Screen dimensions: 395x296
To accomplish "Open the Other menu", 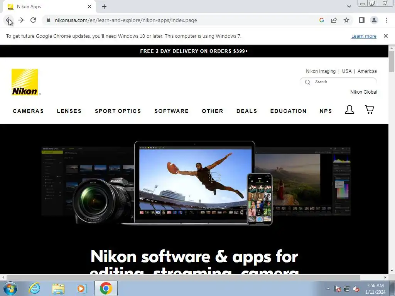I will (213, 111).
